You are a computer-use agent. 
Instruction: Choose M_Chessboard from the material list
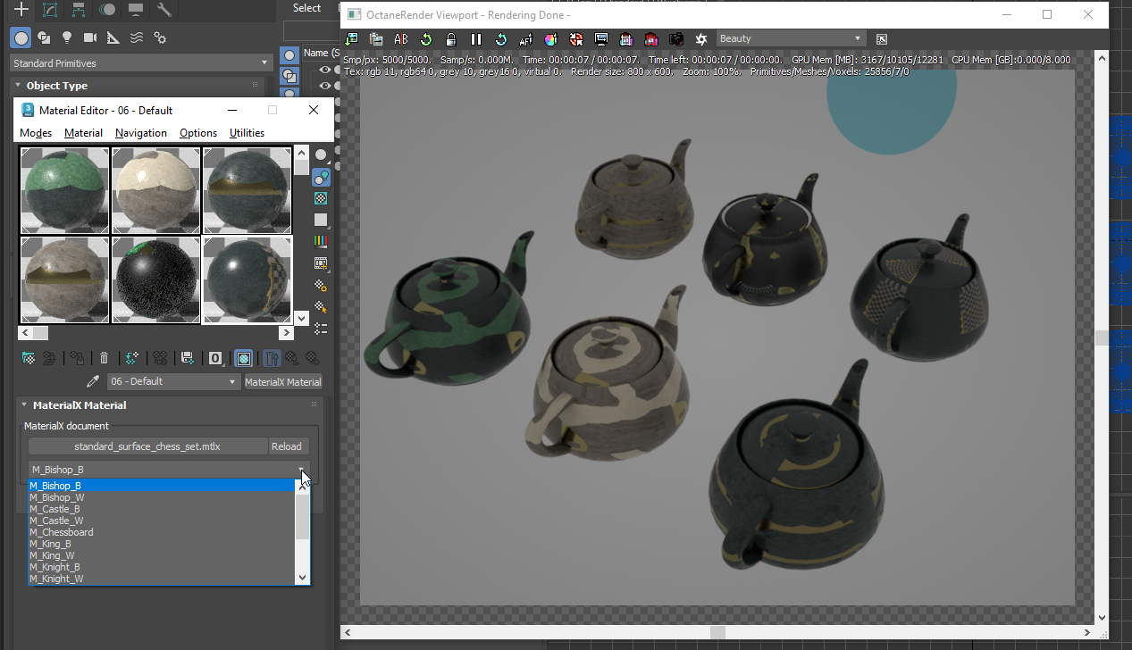(61, 532)
